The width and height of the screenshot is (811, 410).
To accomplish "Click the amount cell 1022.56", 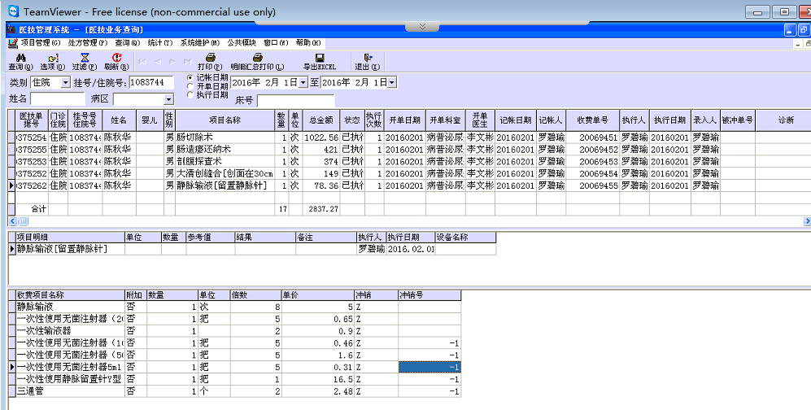I will (x=320, y=137).
